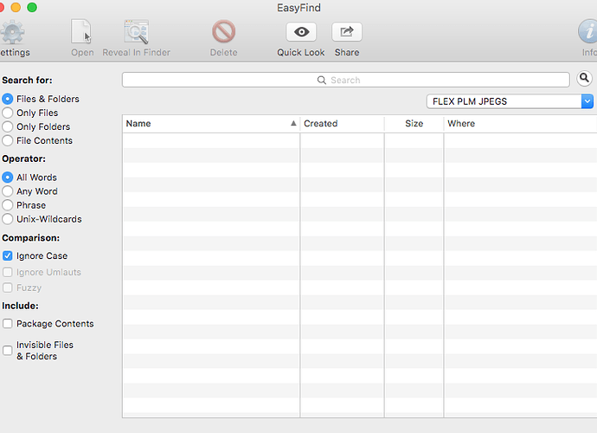Select Unix-Wildcards operator
This screenshot has height=433, width=597.
[x=7, y=219]
